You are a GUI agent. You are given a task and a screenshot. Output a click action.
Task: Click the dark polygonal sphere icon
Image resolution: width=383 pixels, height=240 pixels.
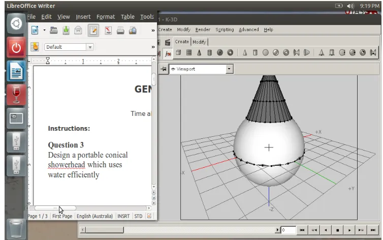pyautogui.click(x=220, y=52)
